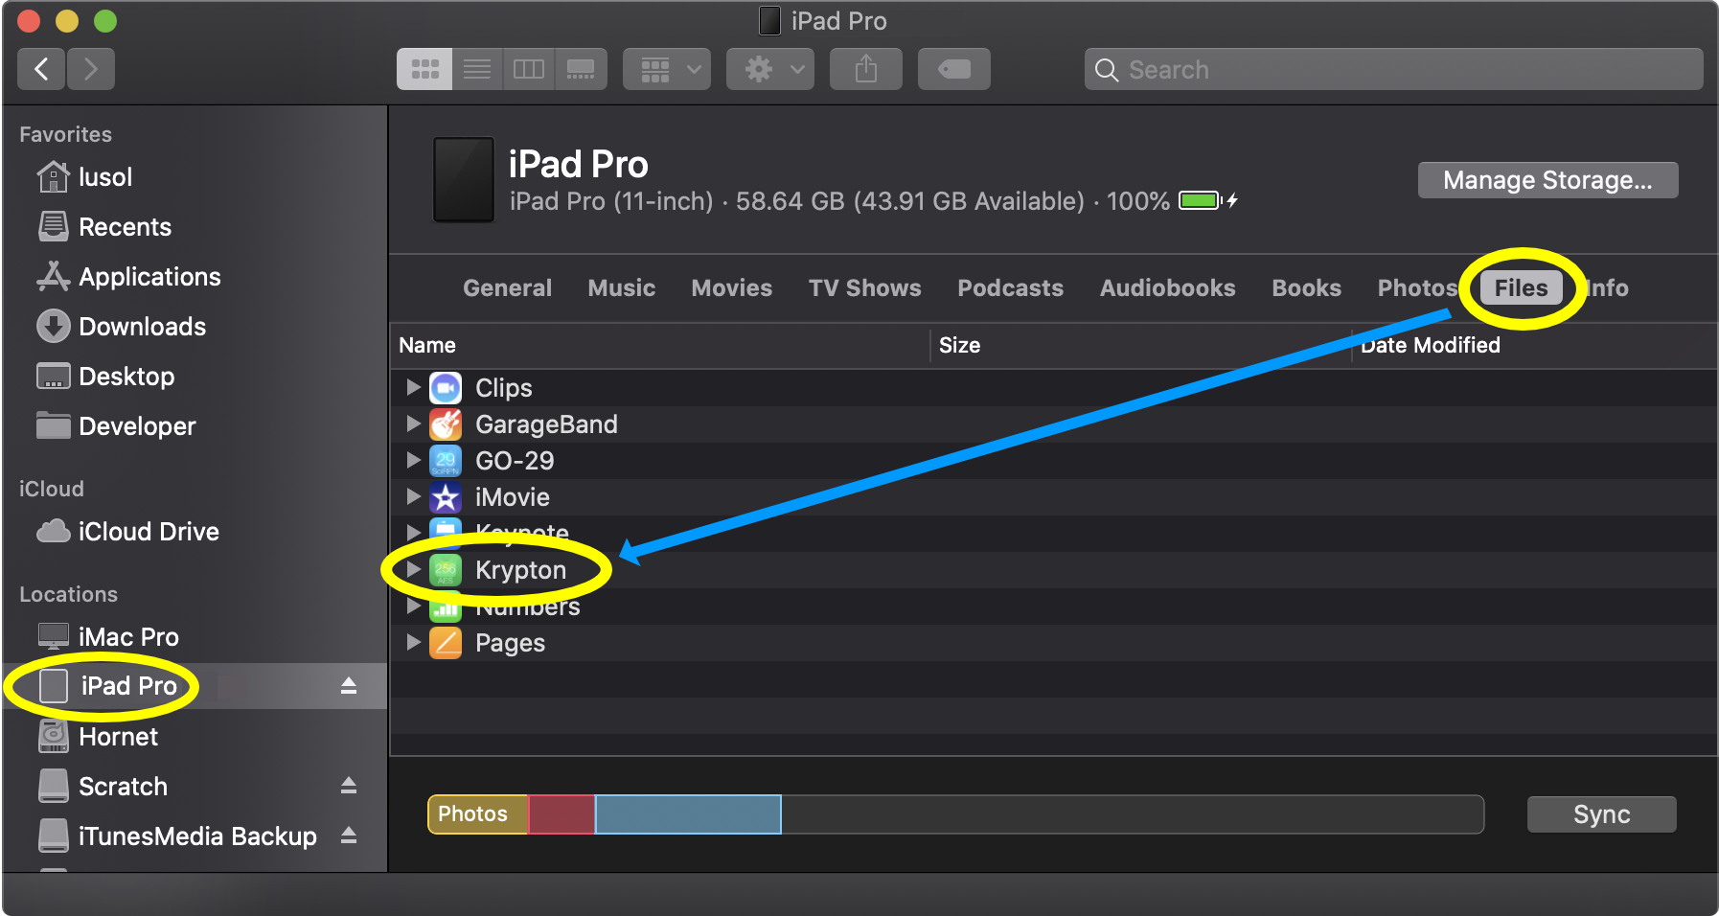Open the group-by arrangement dropdown
The width and height of the screenshot is (1719, 916).
tap(667, 69)
